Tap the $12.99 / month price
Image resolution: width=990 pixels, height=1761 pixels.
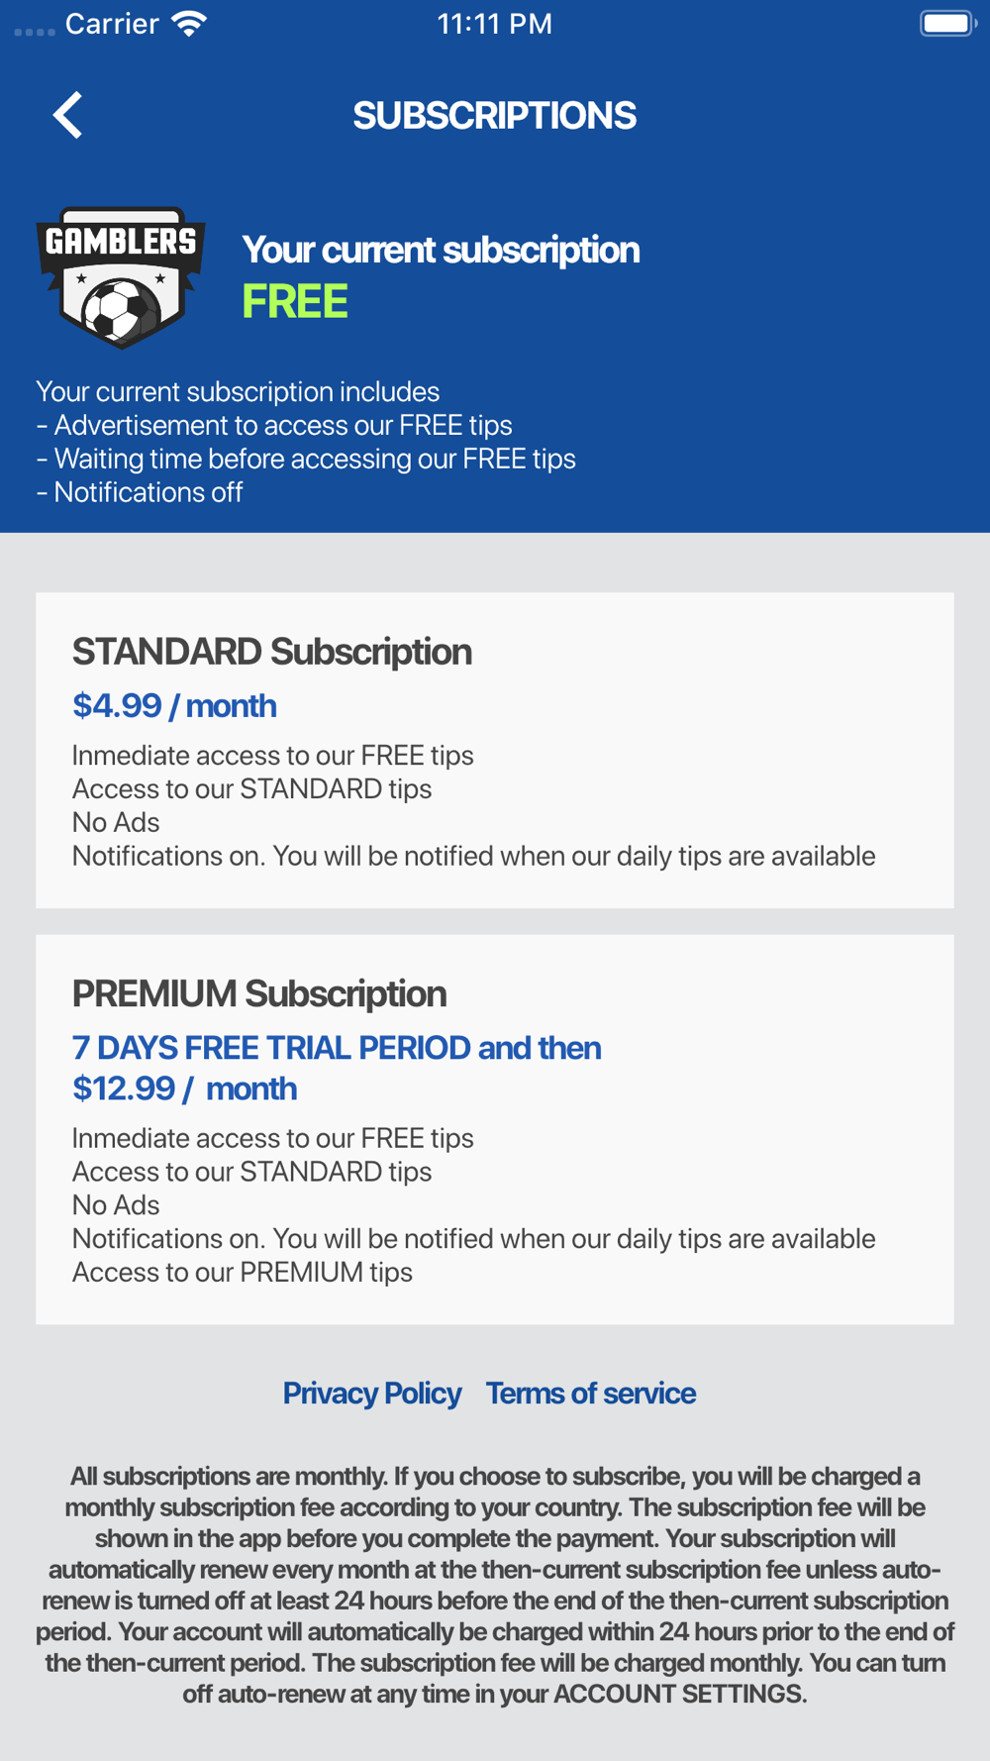[184, 1088]
